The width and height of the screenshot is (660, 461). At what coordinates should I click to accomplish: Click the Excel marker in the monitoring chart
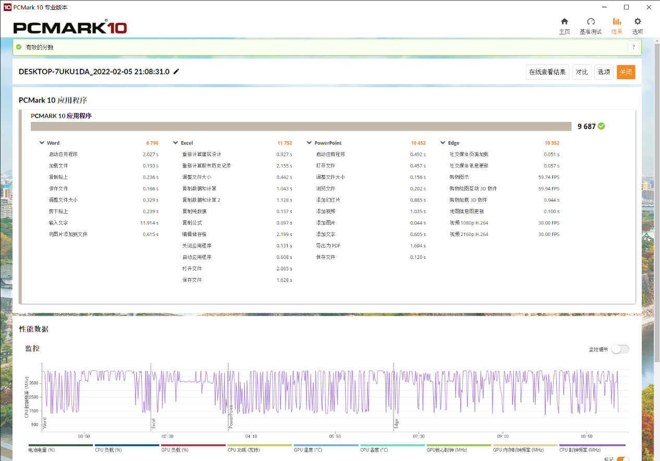tap(153, 423)
